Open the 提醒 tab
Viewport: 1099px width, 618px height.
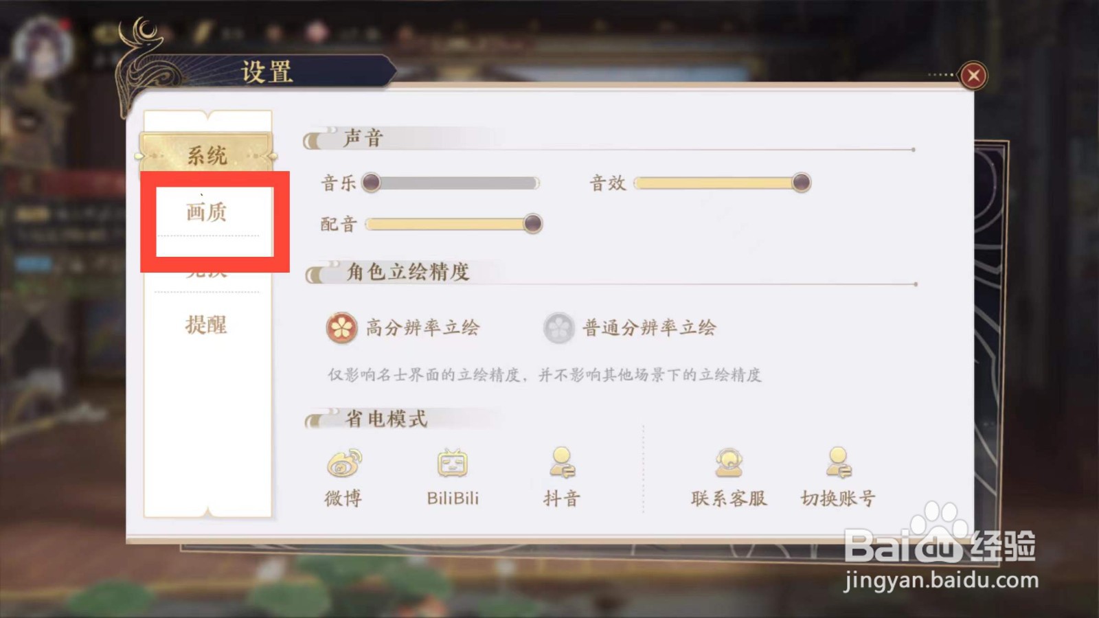pyautogui.click(x=207, y=325)
